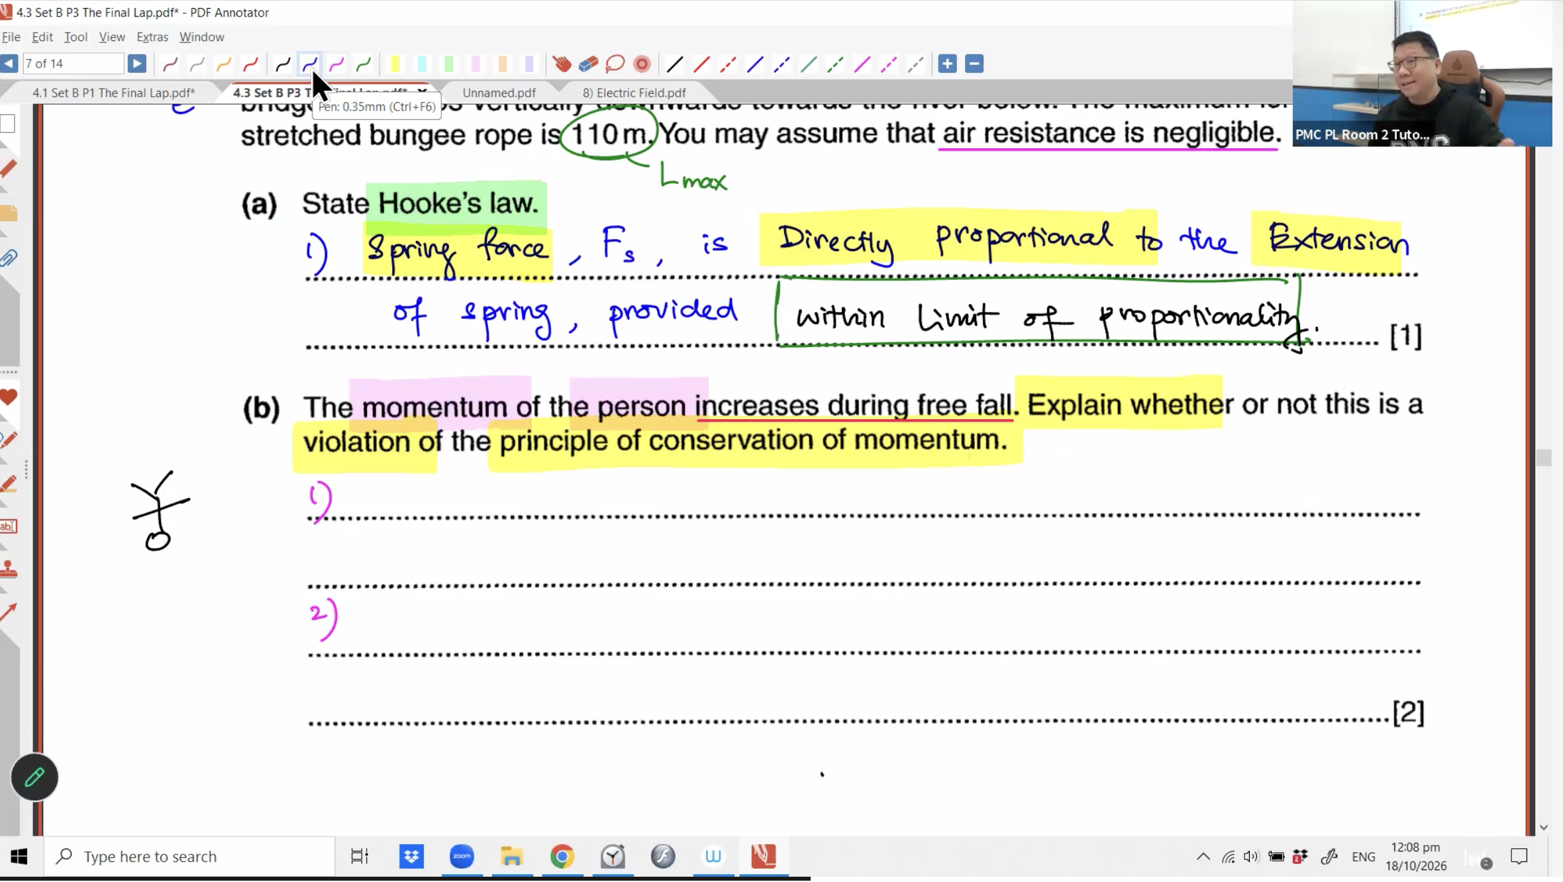This screenshot has height=882, width=1563.
Task: Open the heart favorites sidebar tool
Action: click(9, 397)
